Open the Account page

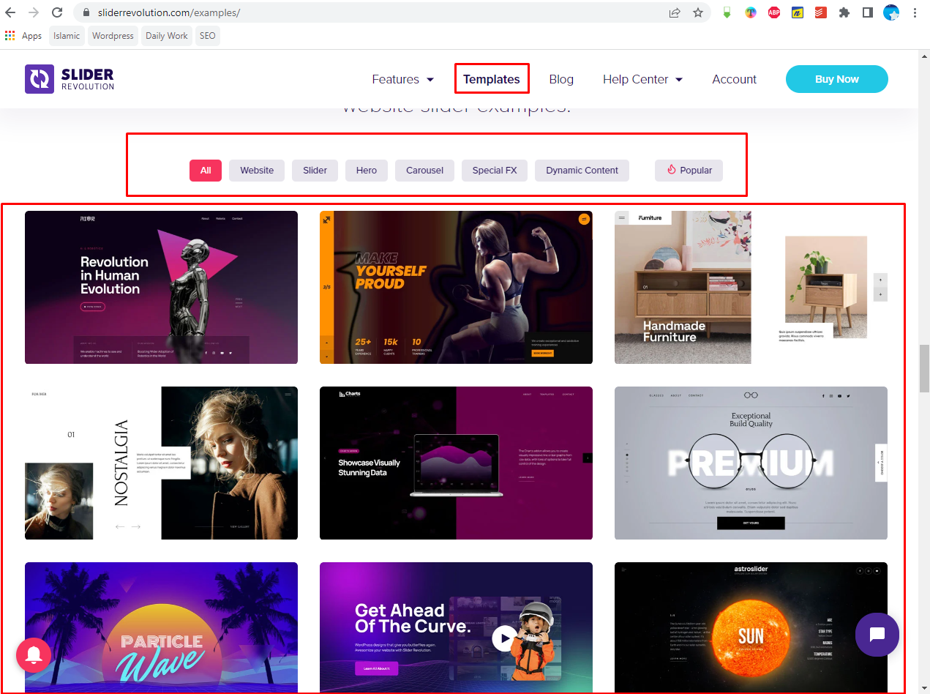pos(734,79)
